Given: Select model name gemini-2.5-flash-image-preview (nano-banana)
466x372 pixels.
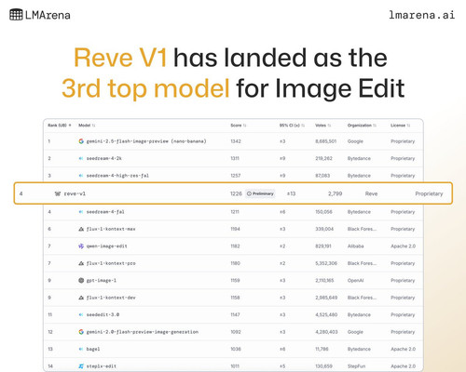Looking at the screenshot, I should click(146, 141).
